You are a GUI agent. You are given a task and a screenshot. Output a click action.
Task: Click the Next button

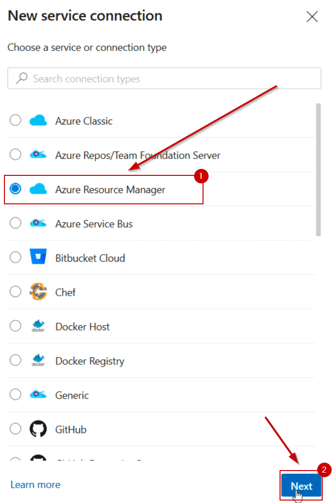[x=301, y=486]
